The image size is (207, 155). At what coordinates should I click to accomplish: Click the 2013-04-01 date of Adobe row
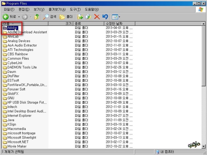(x=119, y=28)
